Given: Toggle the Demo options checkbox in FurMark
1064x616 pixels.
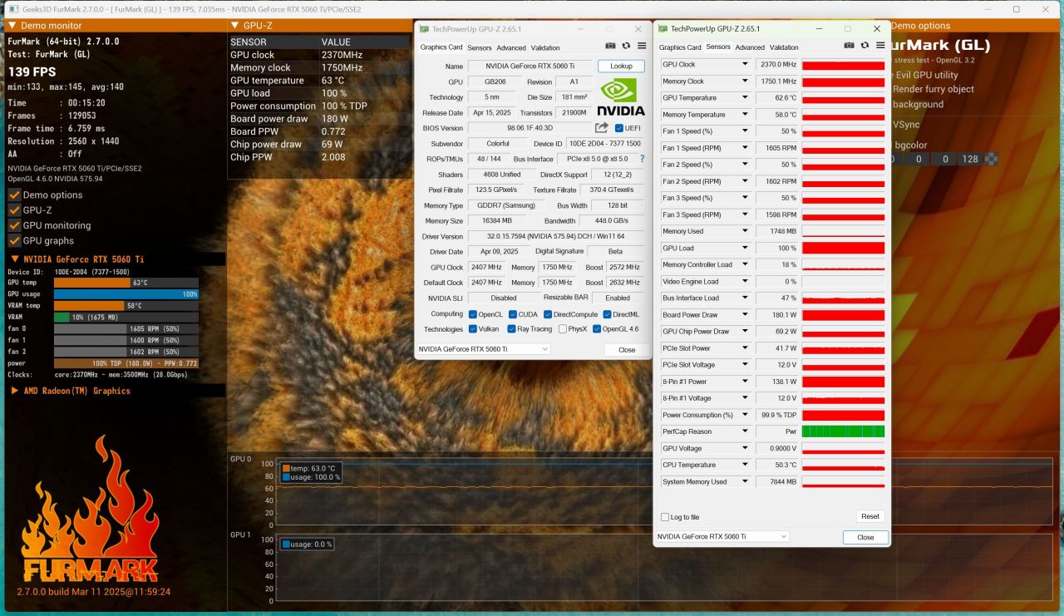Looking at the screenshot, I should click(14, 195).
